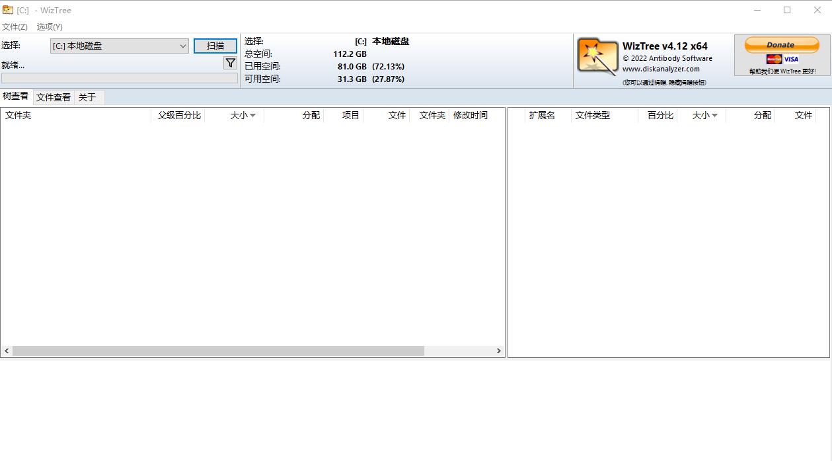Sort by 大小 column in extension pane

tap(702, 115)
